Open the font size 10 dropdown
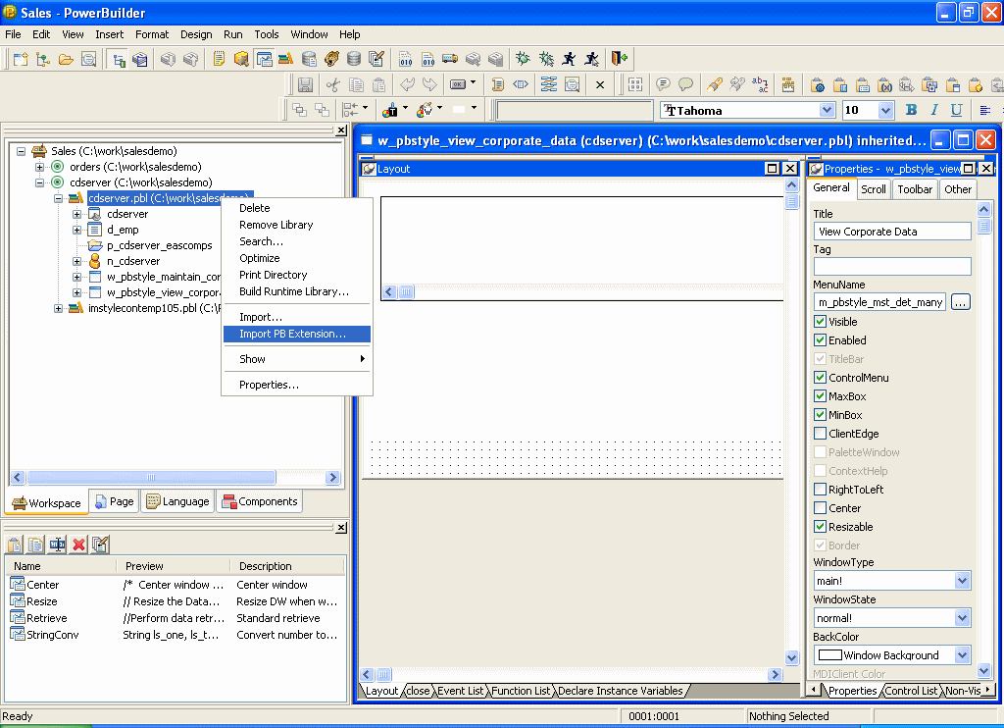 click(x=885, y=110)
